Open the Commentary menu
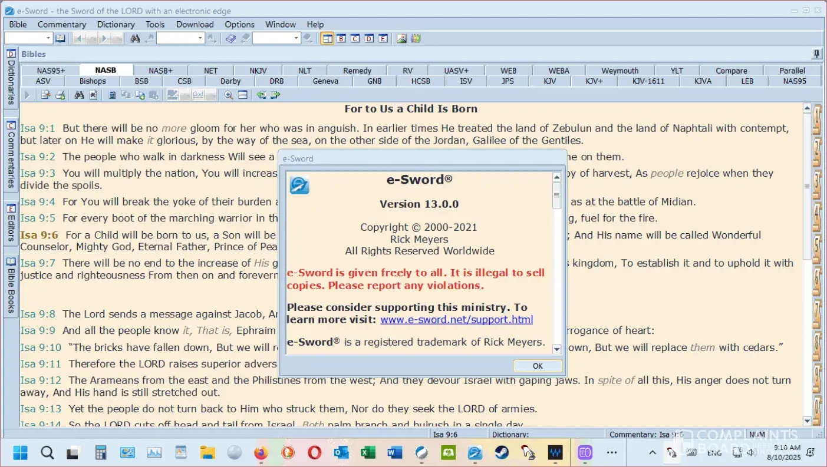Screen dimensions: 827x467 click(x=62, y=24)
